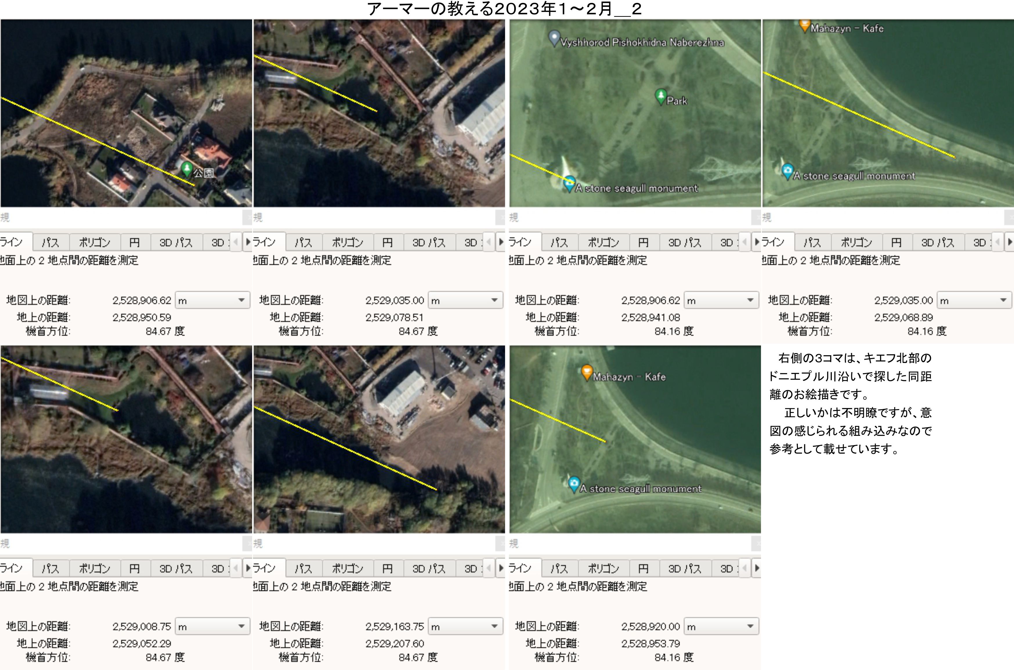Click tab scroll left arrow above ground length 2,529,207.60
Screen dimensions: 1014x670
point(489,568)
